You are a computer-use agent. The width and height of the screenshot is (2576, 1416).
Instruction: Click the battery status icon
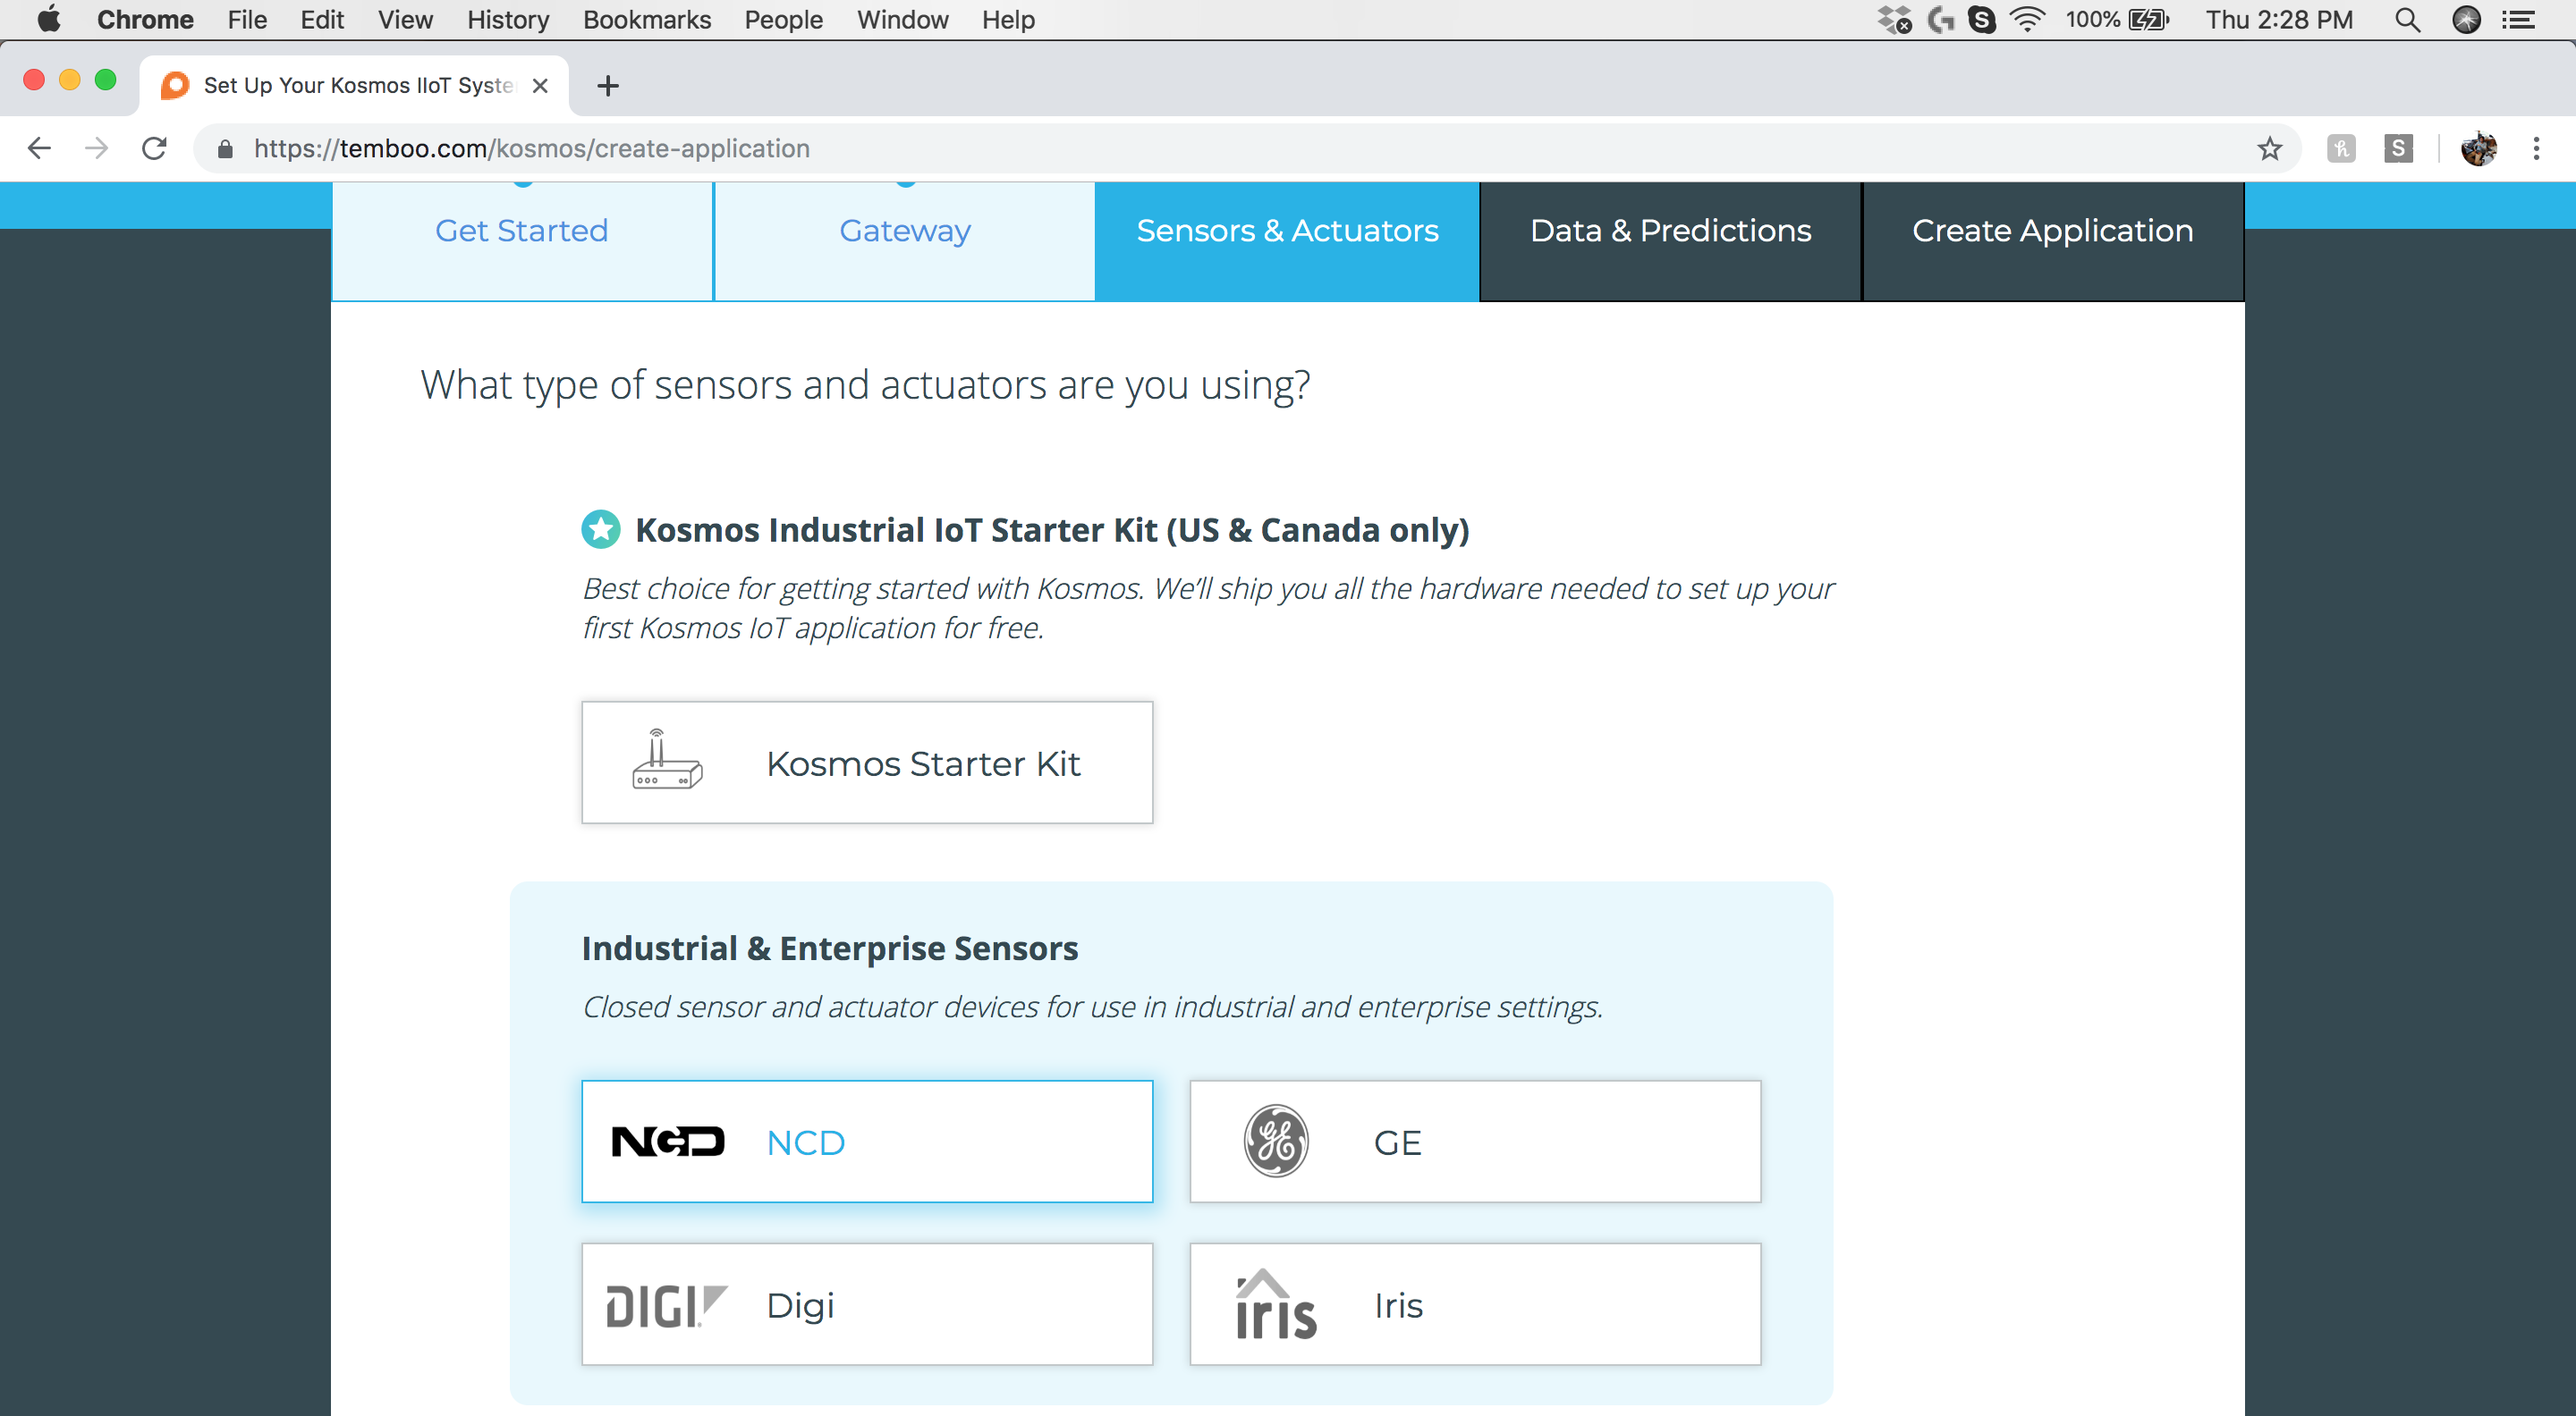[x=2148, y=19]
